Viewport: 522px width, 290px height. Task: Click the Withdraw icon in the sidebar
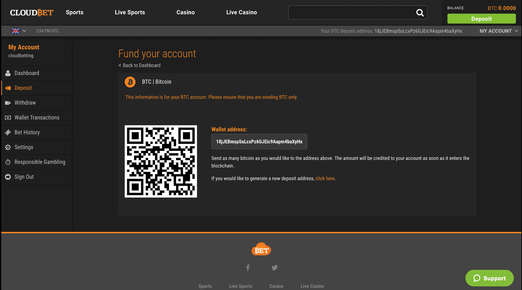pos(8,103)
